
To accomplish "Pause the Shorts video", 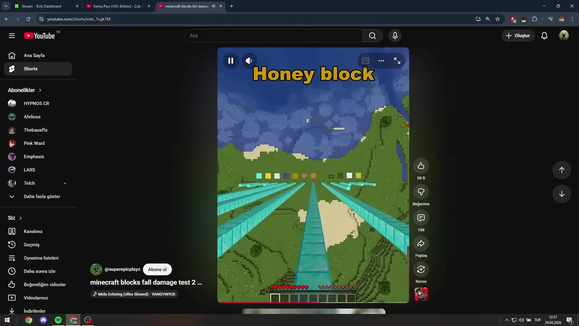I will pyautogui.click(x=231, y=61).
